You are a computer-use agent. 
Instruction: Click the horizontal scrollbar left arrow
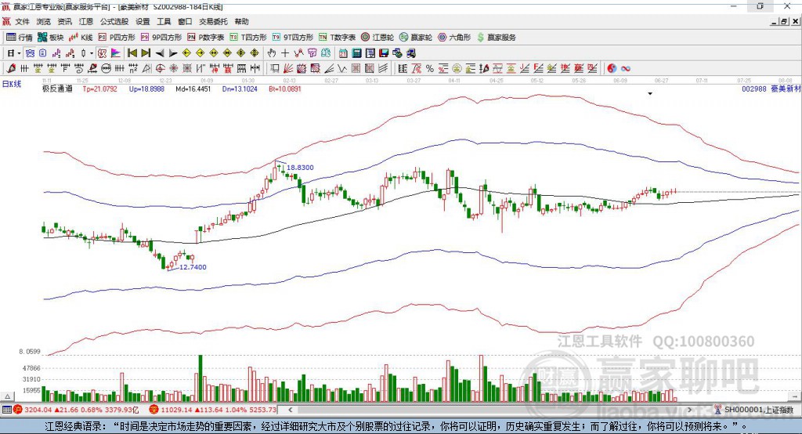[x=291, y=410]
